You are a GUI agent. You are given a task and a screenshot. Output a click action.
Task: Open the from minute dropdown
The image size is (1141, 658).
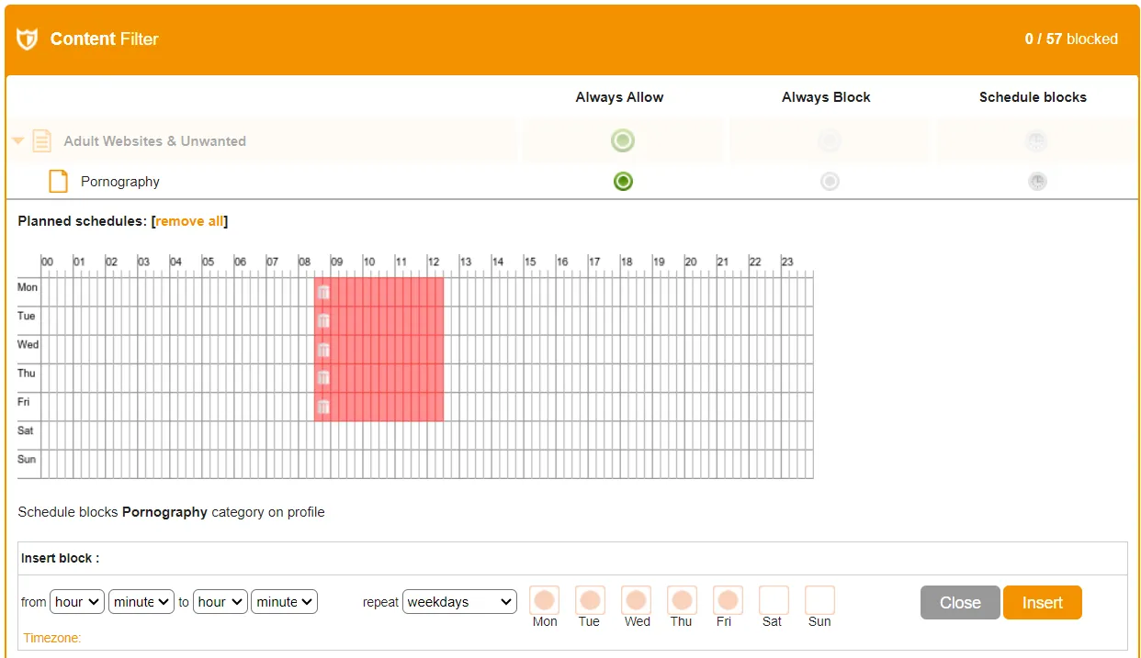[141, 602]
